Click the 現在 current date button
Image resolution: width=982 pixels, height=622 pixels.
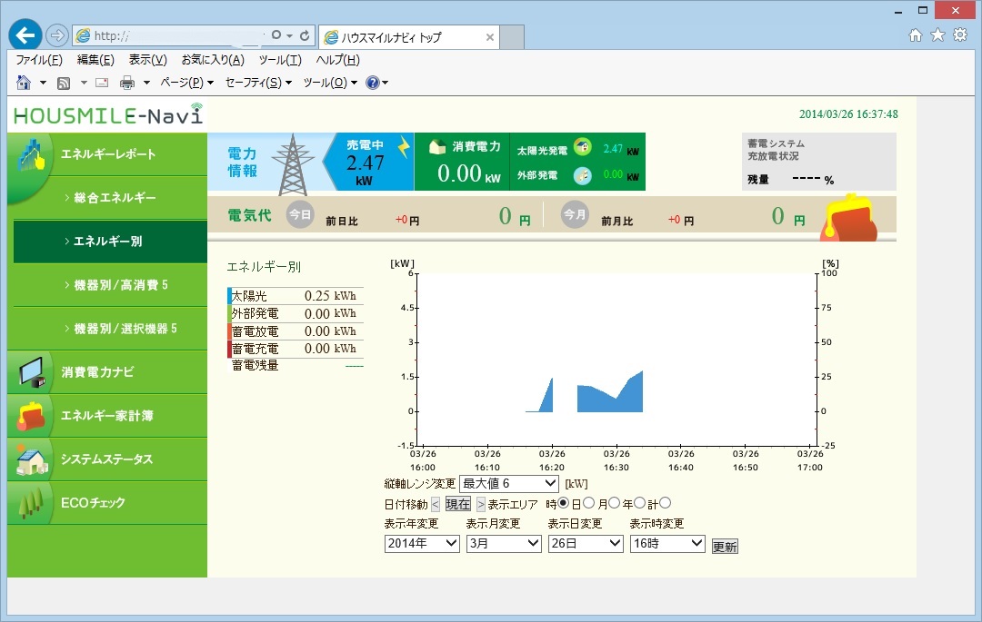click(x=457, y=504)
